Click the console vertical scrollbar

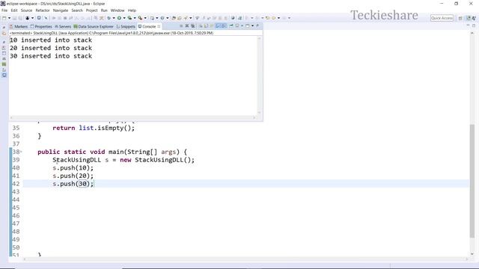[259, 75]
